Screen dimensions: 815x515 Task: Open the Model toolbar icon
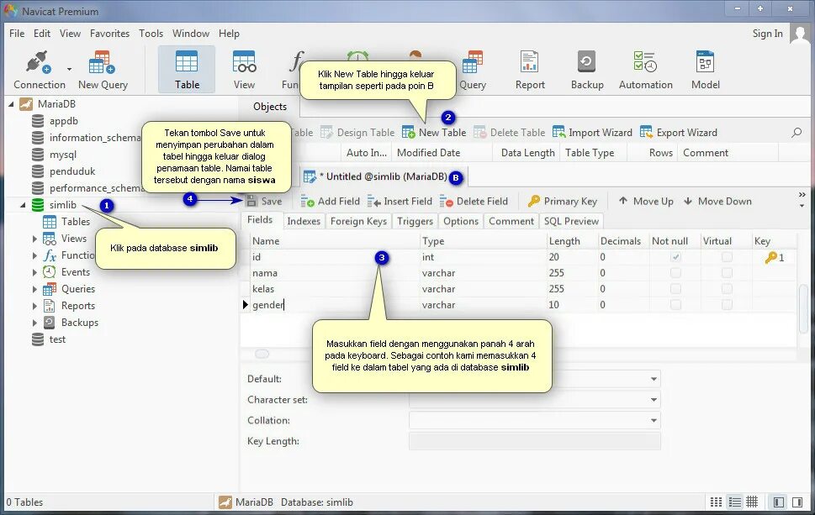[706, 70]
